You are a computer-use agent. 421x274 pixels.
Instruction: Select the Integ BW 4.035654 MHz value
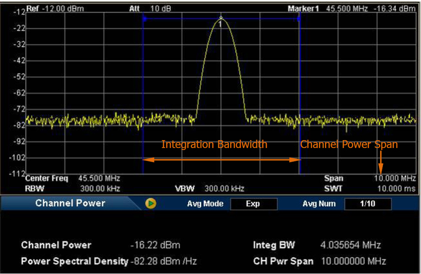tap(350, 245)
